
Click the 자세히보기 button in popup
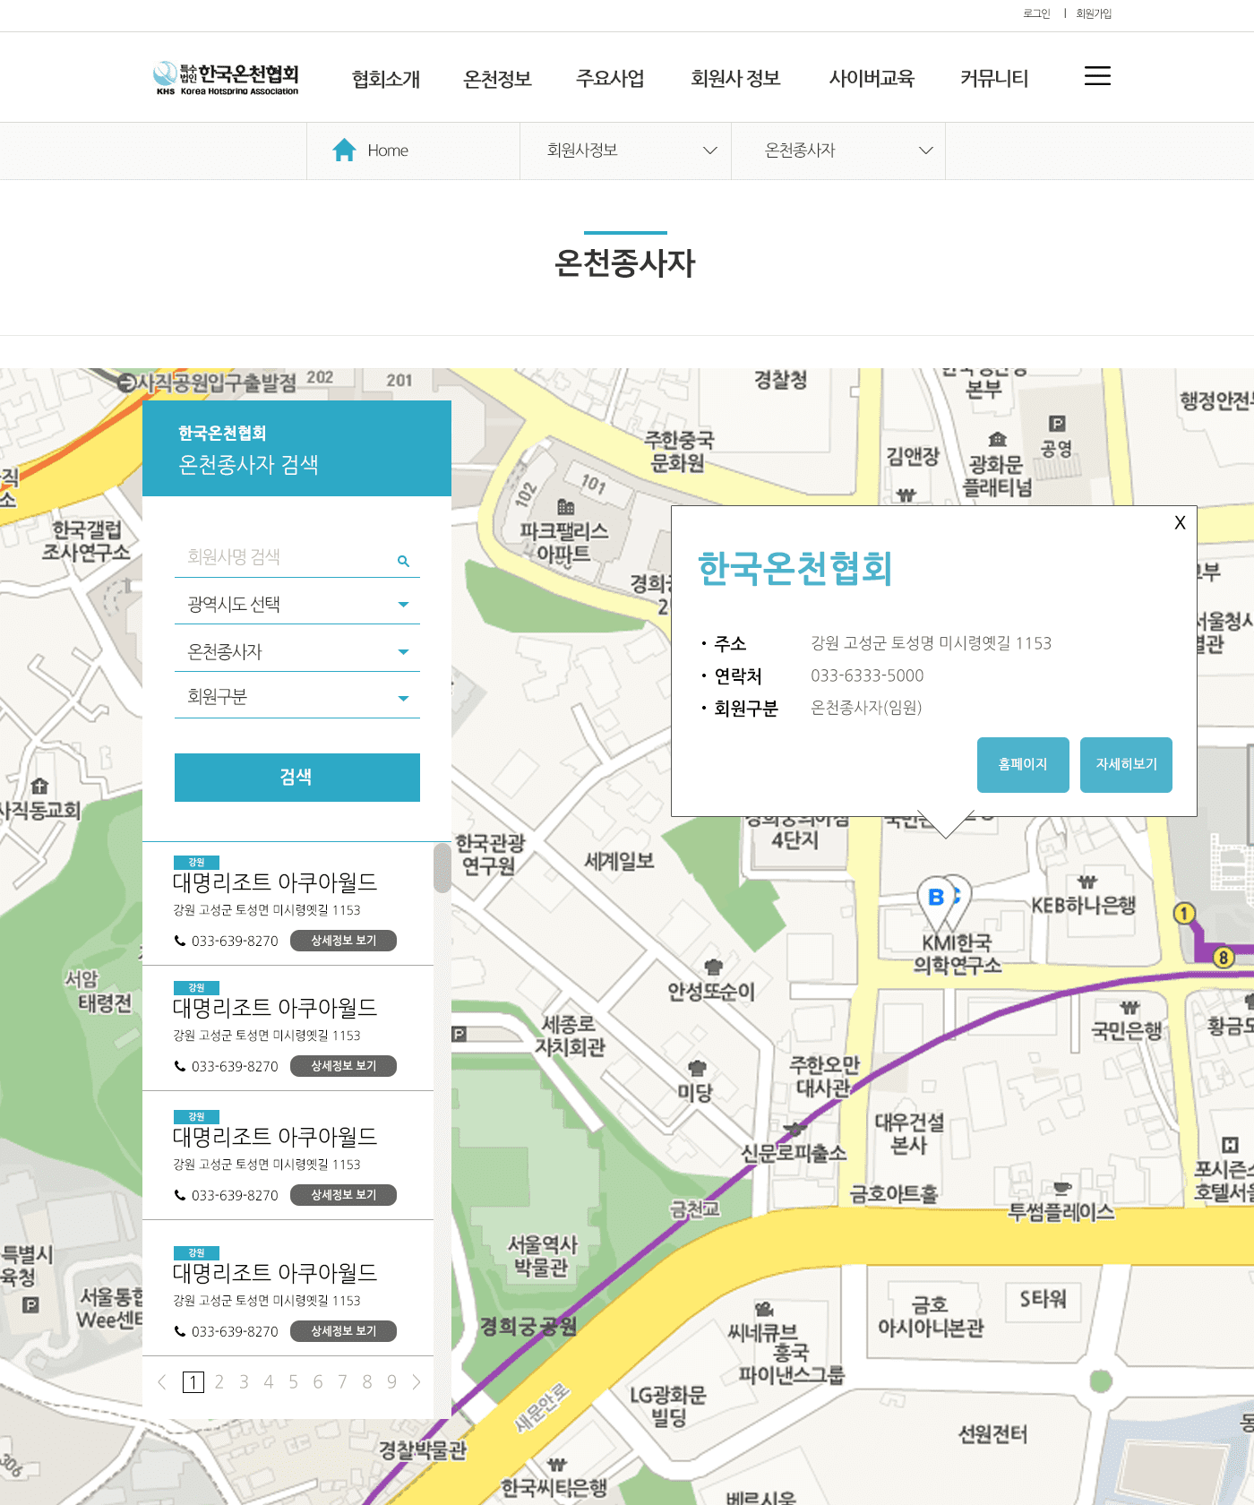(x=1126, y=764)
